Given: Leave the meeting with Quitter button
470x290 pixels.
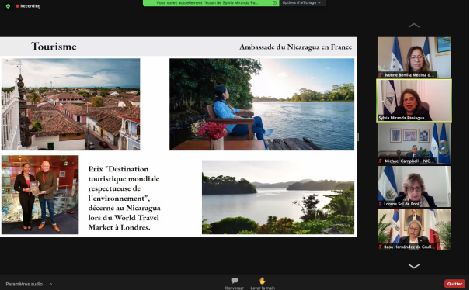Looking at the screenshot, I should (x=454, y=284).
